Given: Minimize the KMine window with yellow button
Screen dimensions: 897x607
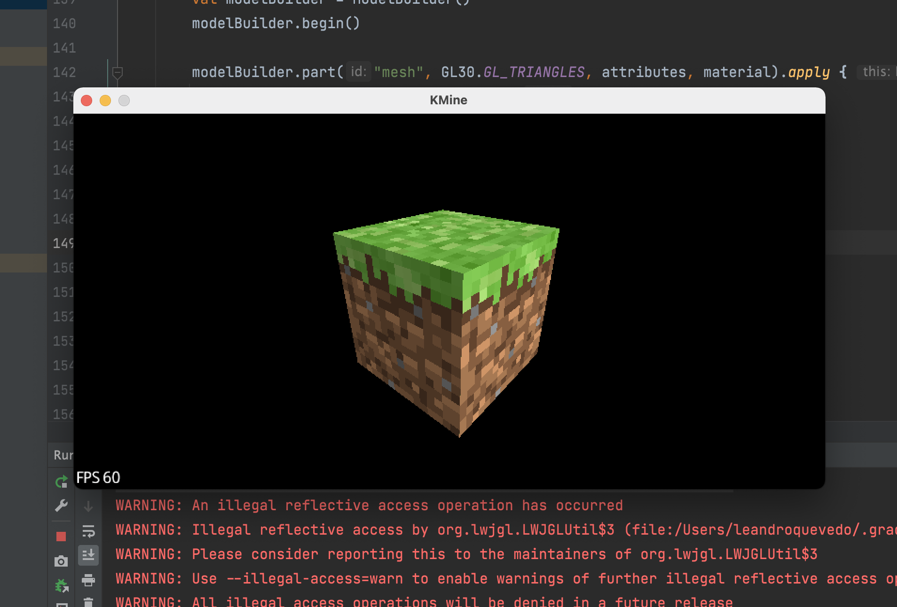Looking at the screenshot, I should pyautogui.click(x=105, y=101).
